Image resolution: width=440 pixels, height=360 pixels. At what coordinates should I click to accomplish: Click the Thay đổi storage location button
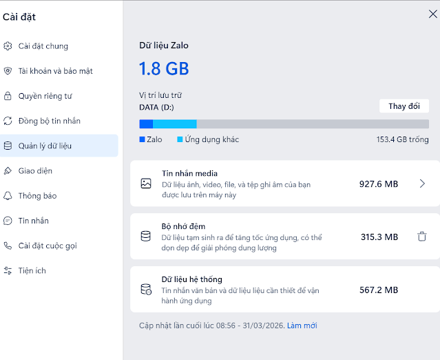pos(404,106)
